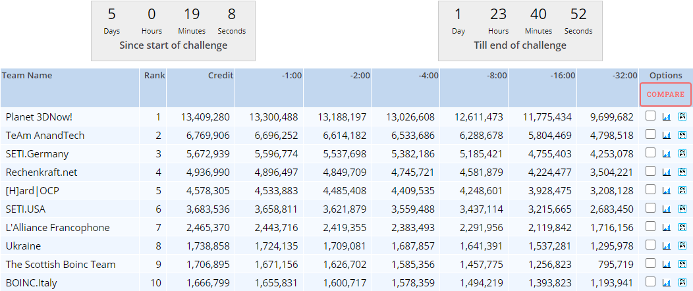The height and width of the screenshot is (291, 693).
Task: View the chart icon for Ukraine row
Action: click(666, 246)
